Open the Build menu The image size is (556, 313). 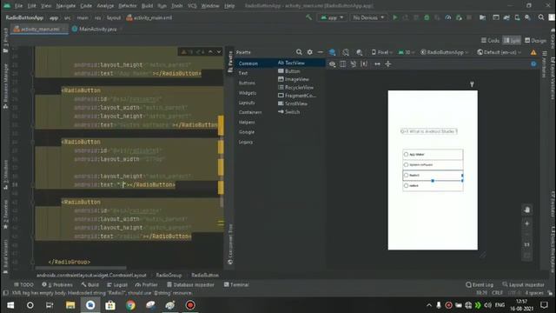(147, 6)
